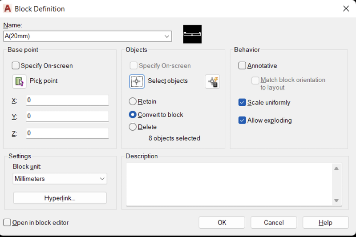Uncheck Scale uniformly
Image resolution: width=356 pixels, height=237 pixels.
point(242,102)
